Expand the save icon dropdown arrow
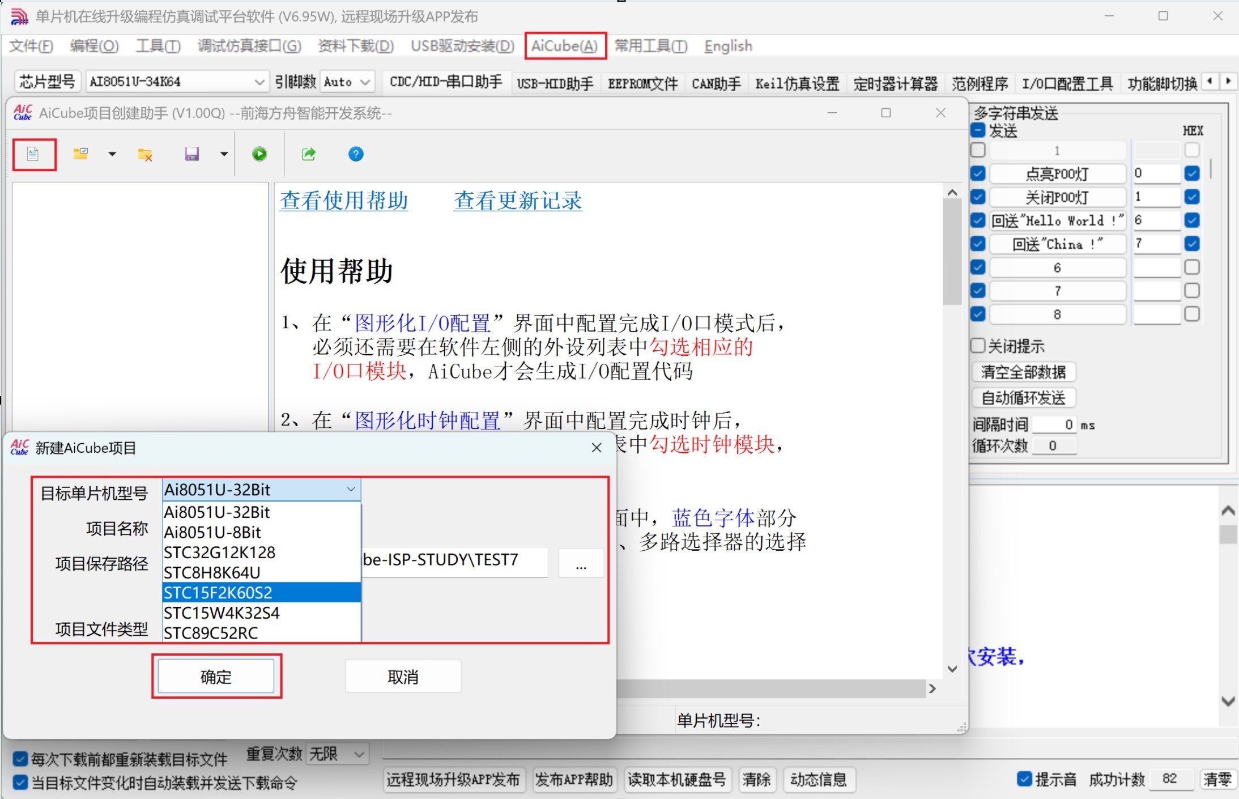 (224, 154)
